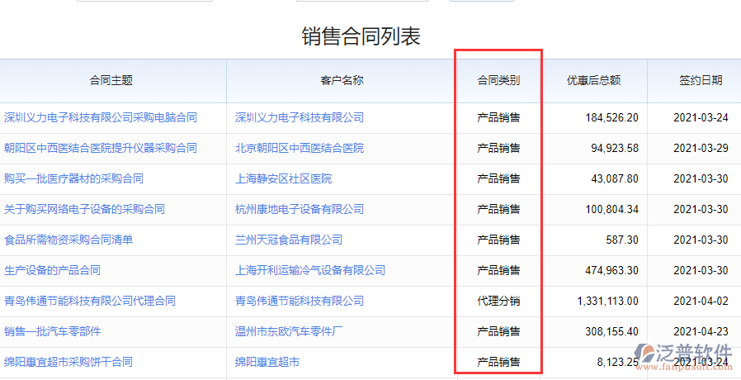The height and width of the screenshot is (380, 741).
Task: Open customer 上海开利运输冷气设备有限公司
Action: click(310, 270)
